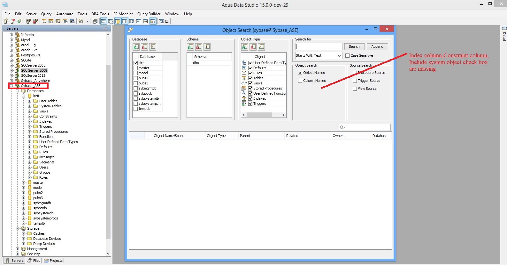Check the master database checkbox
This screenshot has height=265, width=507.
pos(136,68)
